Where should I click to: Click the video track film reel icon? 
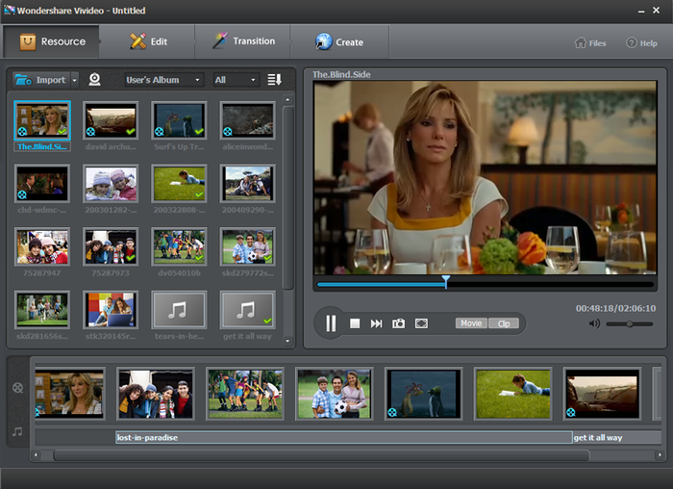[x=18, y=388]
